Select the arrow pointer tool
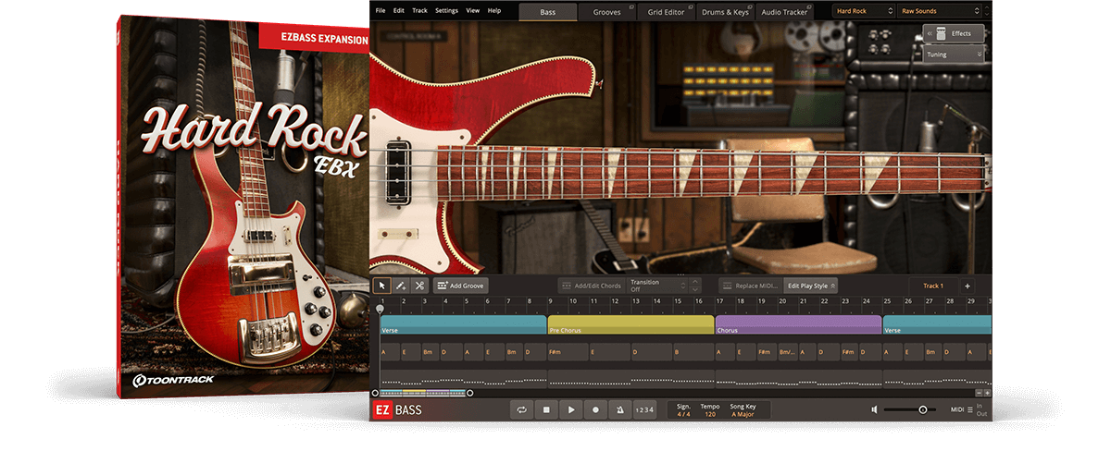This screenshot has height=451, width=1111. click(382, 286)
